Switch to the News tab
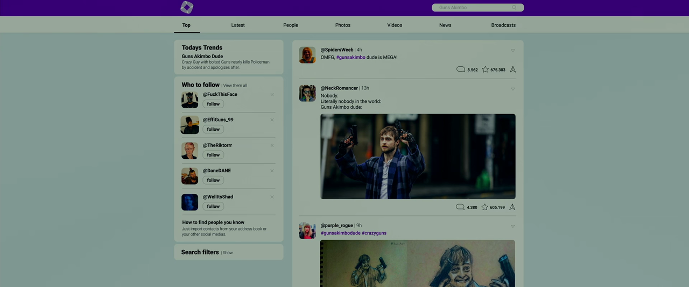689x287 pixels. point(445,25)
